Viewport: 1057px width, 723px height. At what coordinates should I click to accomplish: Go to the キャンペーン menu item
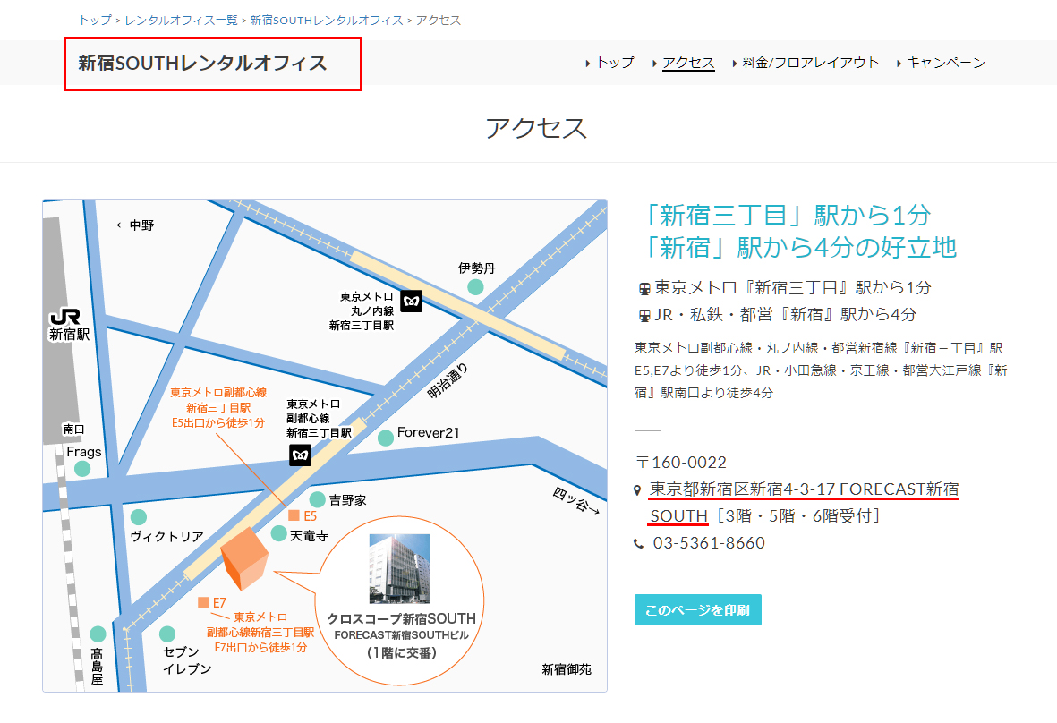[x=945, y=63]
